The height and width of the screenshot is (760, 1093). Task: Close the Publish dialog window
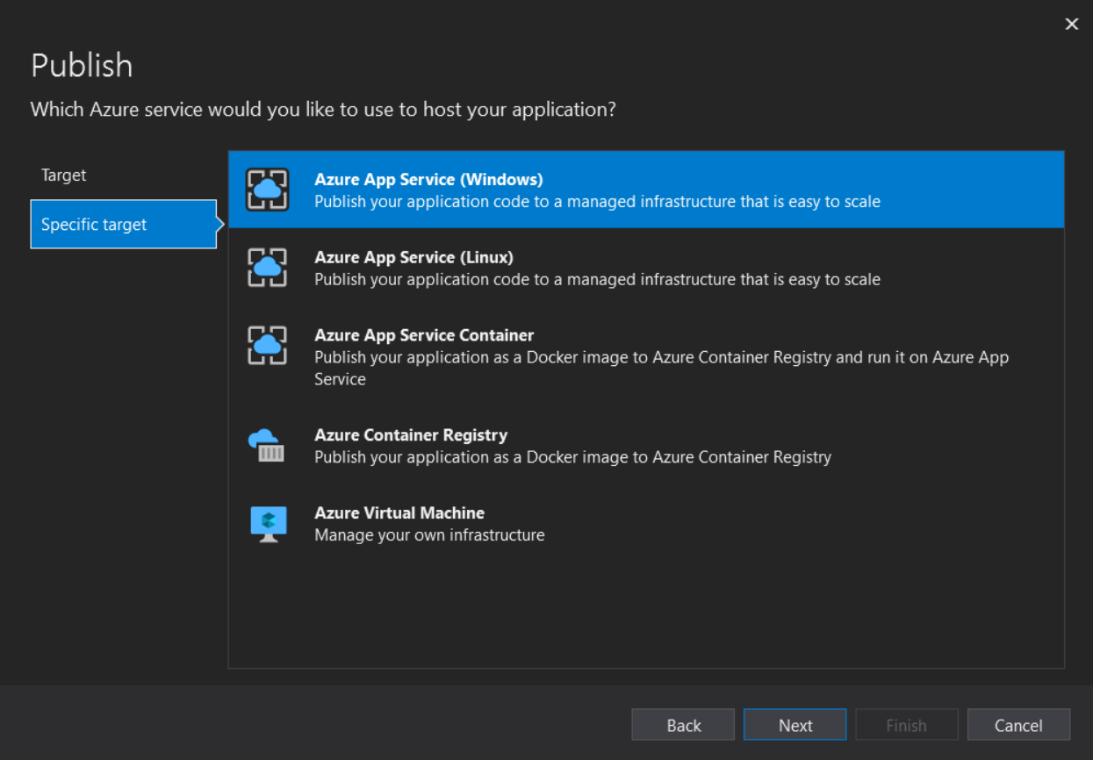point(1071,24)
